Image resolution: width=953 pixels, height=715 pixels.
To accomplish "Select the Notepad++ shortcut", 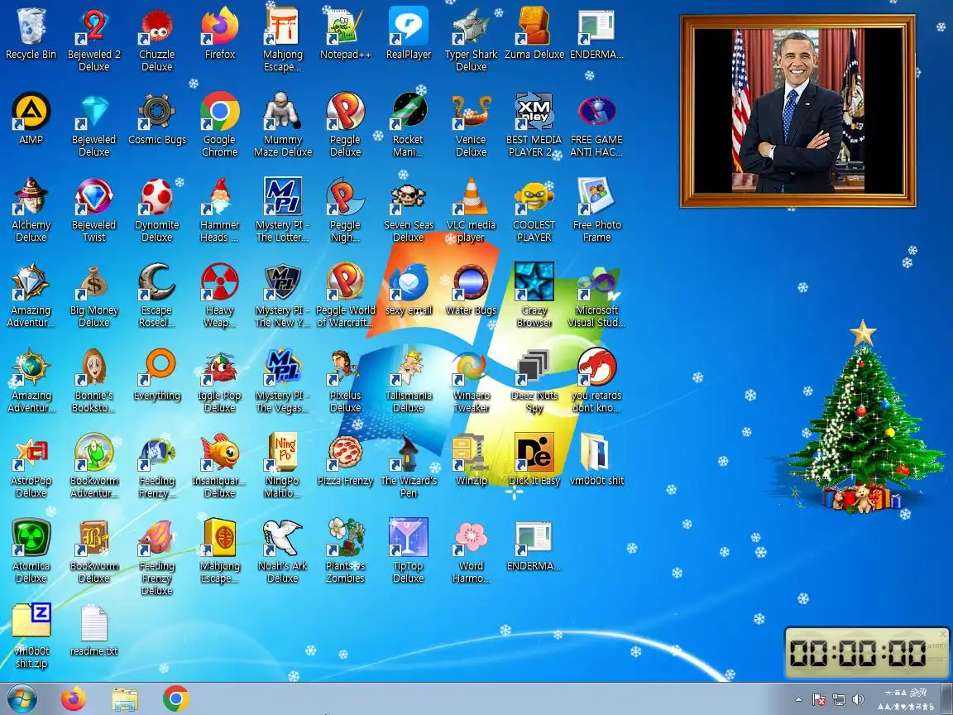I will point(345,33).
